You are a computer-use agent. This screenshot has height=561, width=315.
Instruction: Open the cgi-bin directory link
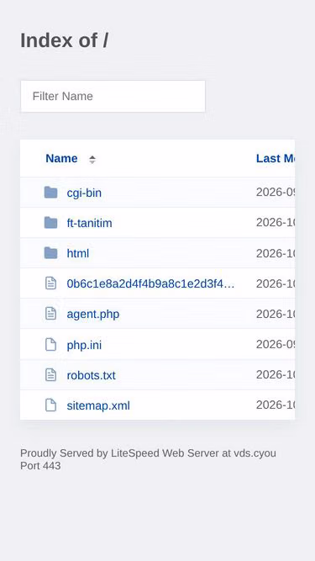click(84, 193)
